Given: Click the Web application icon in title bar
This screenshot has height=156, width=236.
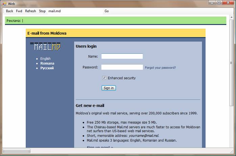Looking at the screenshot, I should click(x=4, y=4).
